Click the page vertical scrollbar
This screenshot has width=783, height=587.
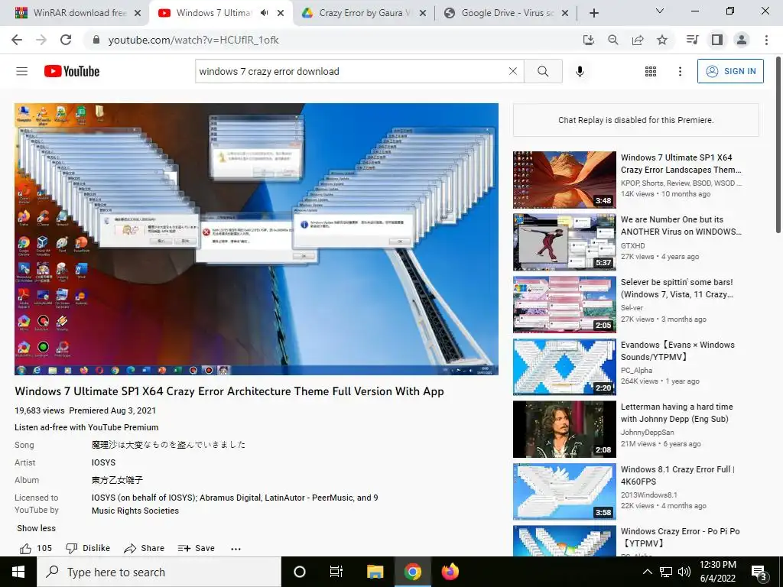coord(778,144)
